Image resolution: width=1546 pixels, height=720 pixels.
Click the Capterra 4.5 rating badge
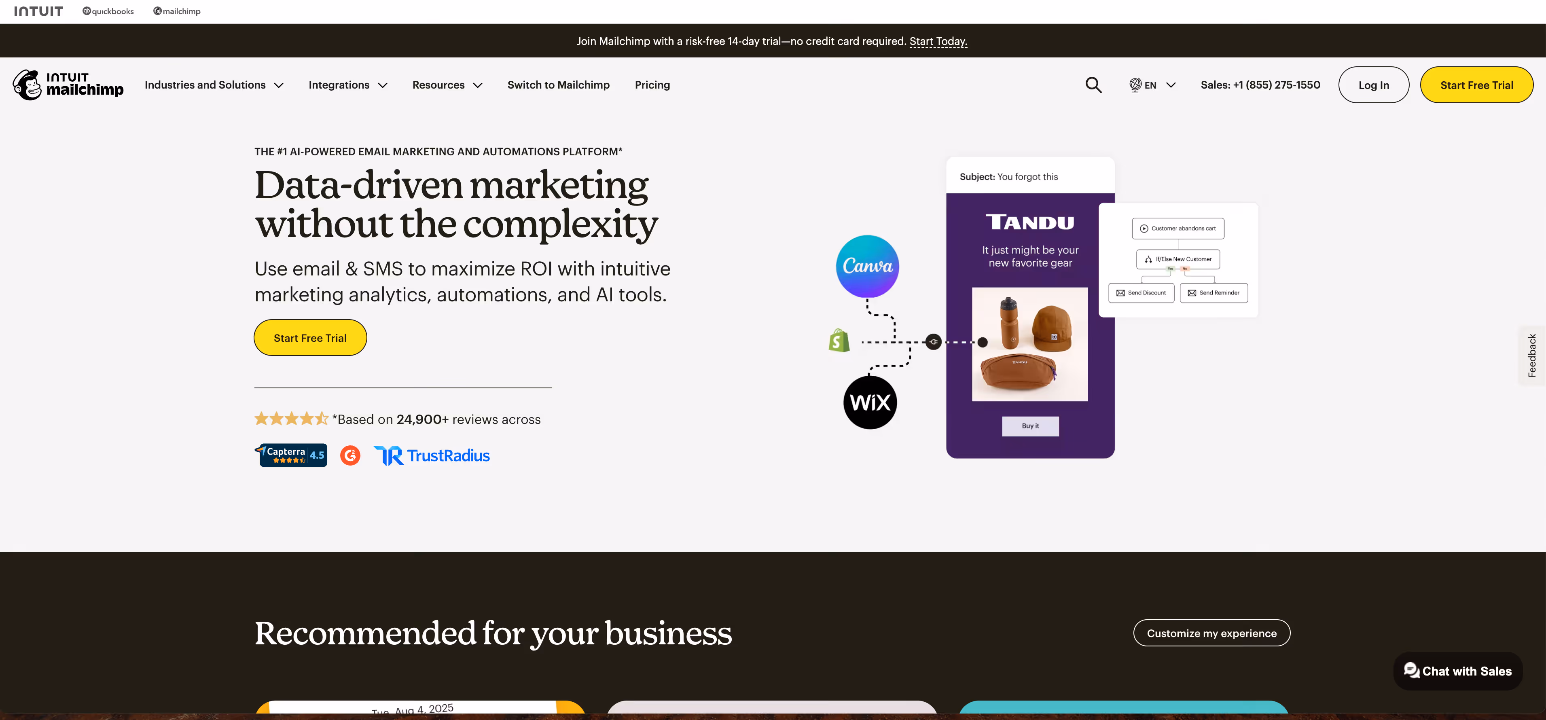click(291, 455)
